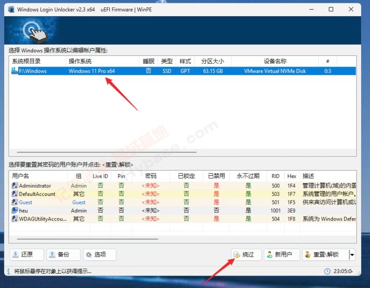The image size is (370, 288).
Task: Click the blue Guest group cell
Action: coord(79,202)
